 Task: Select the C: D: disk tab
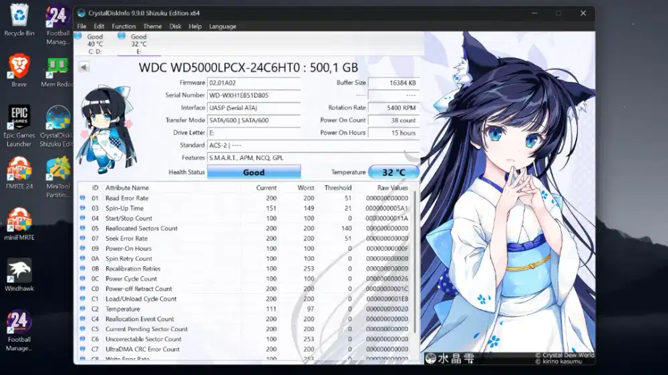pyautogui.click(x=95, y=44)
